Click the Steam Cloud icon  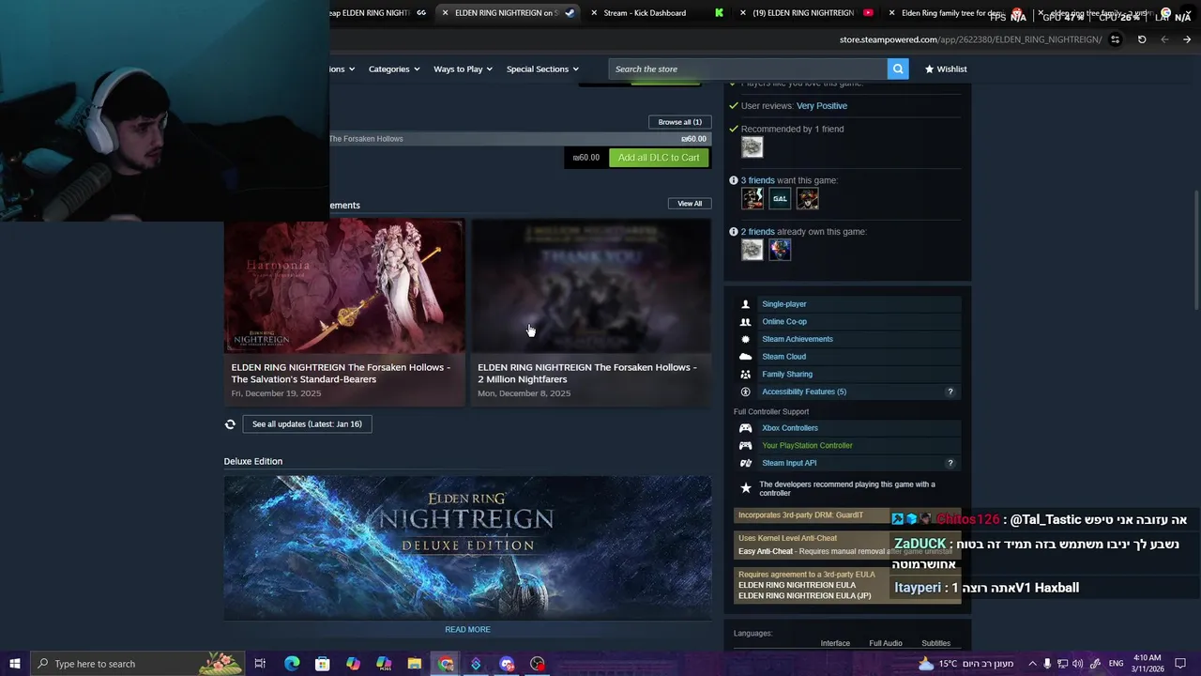745,357
